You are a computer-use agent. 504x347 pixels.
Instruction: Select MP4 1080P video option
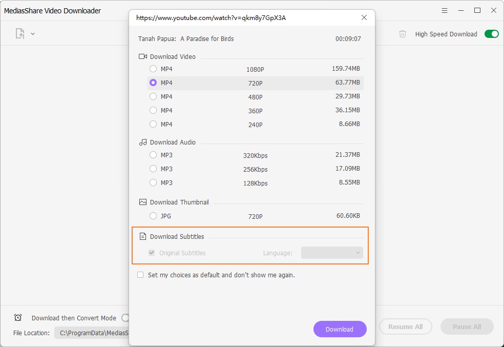point(153,69)
